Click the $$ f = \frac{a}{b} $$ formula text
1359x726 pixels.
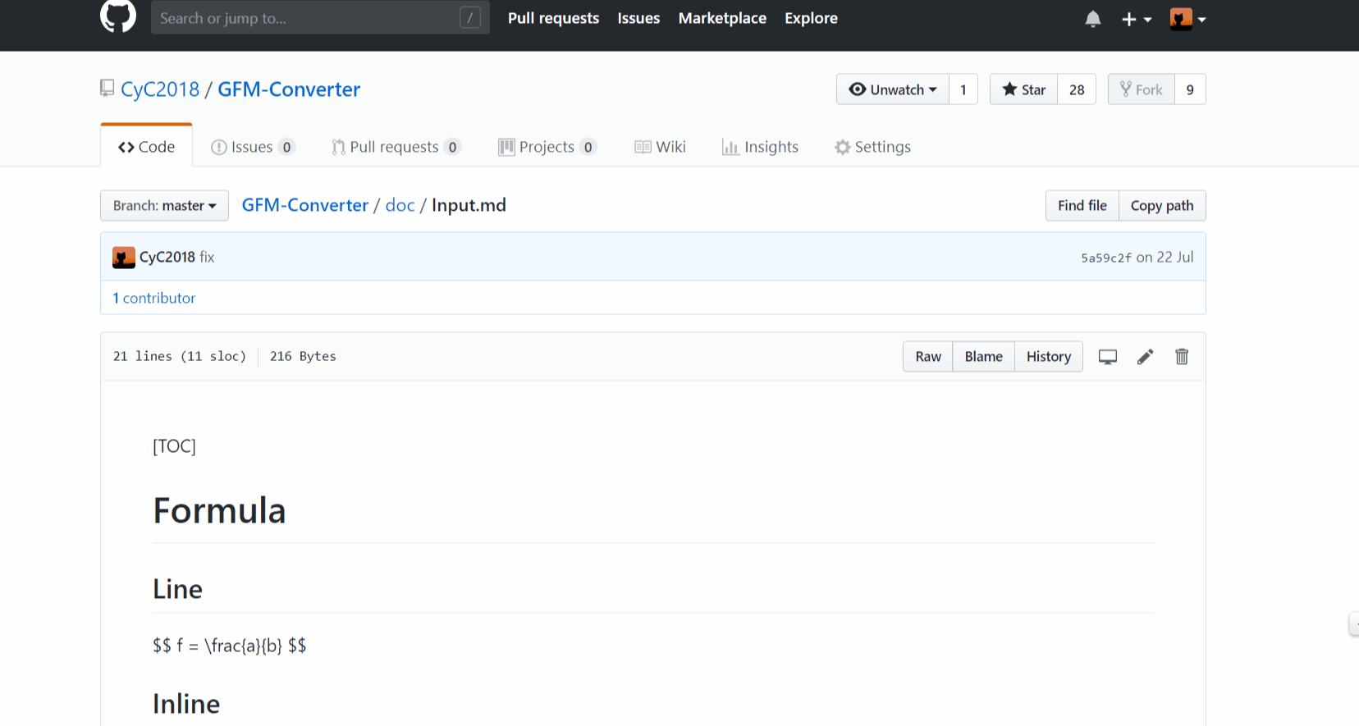[230, 646]
